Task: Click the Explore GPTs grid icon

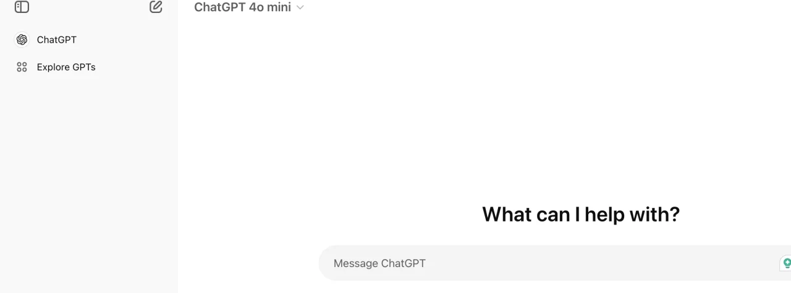Action: click(22, 67)
